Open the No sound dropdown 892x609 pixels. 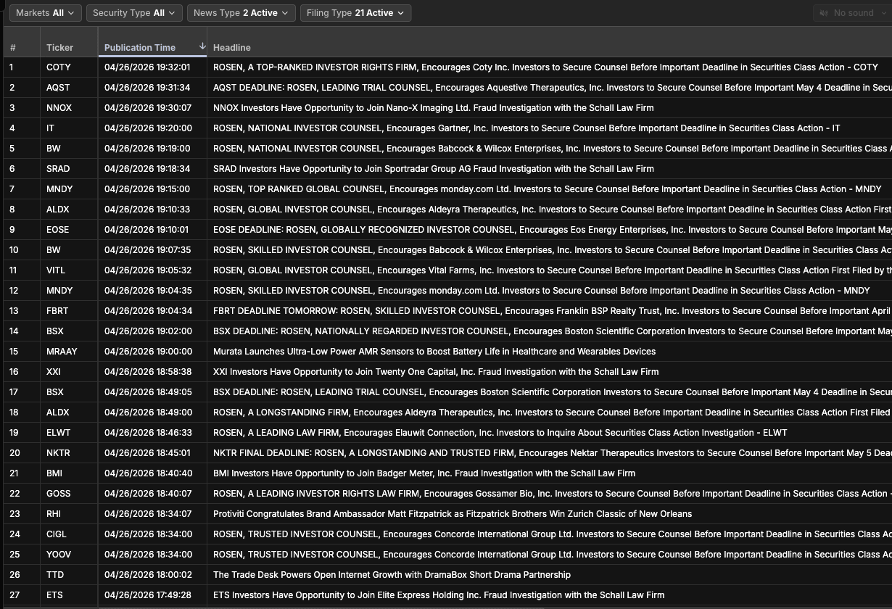pyautogui.click(x=851, y=13)
